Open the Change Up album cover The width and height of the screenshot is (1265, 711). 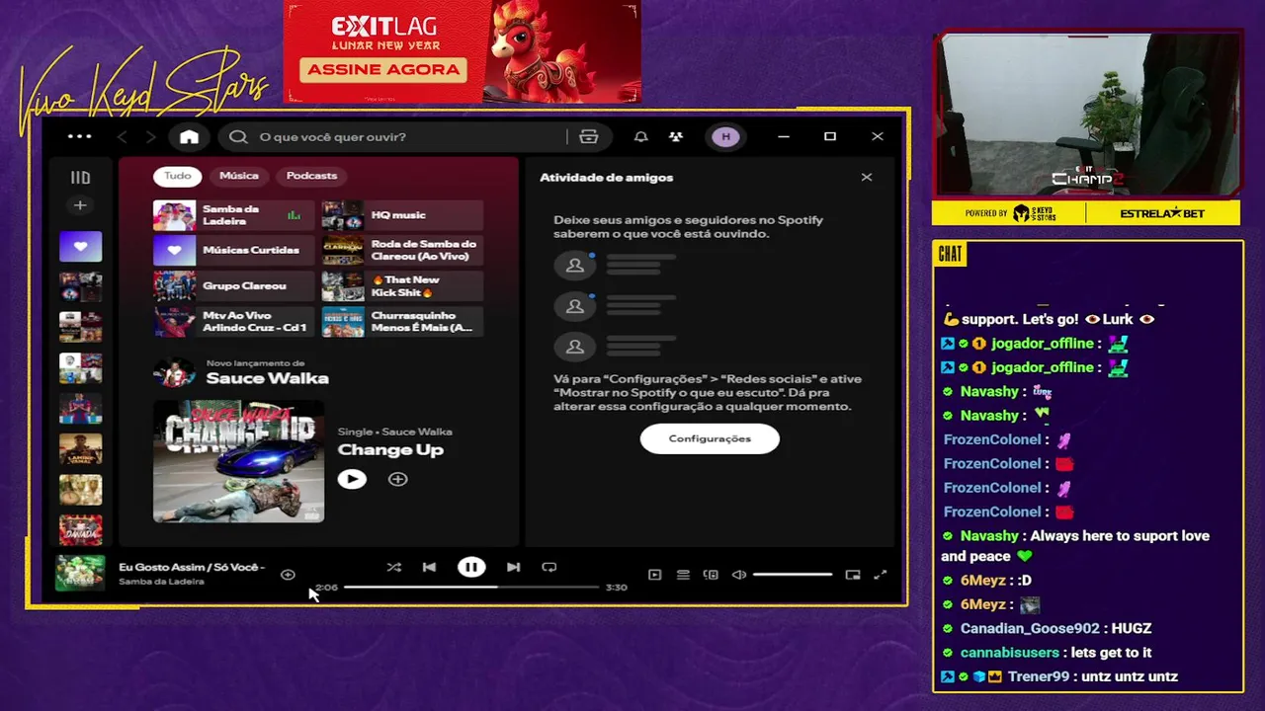(238, 460)
